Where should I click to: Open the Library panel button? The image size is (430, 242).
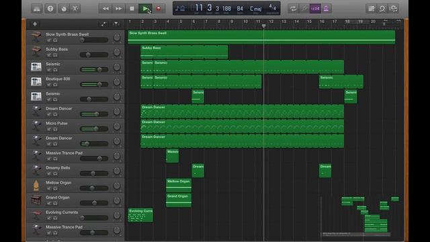(x=36, y=9)
